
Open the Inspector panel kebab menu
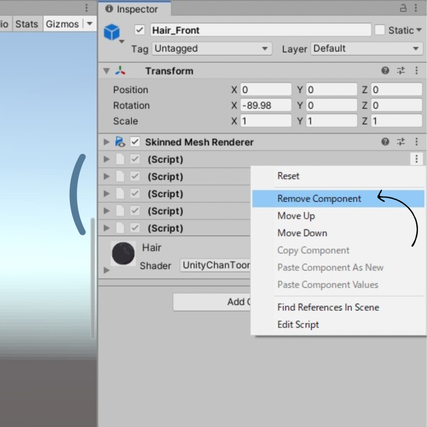point(416,8)
